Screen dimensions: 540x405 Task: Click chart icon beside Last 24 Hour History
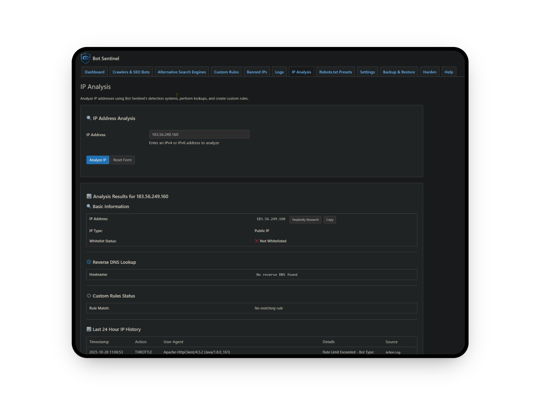tap(89, 329)
